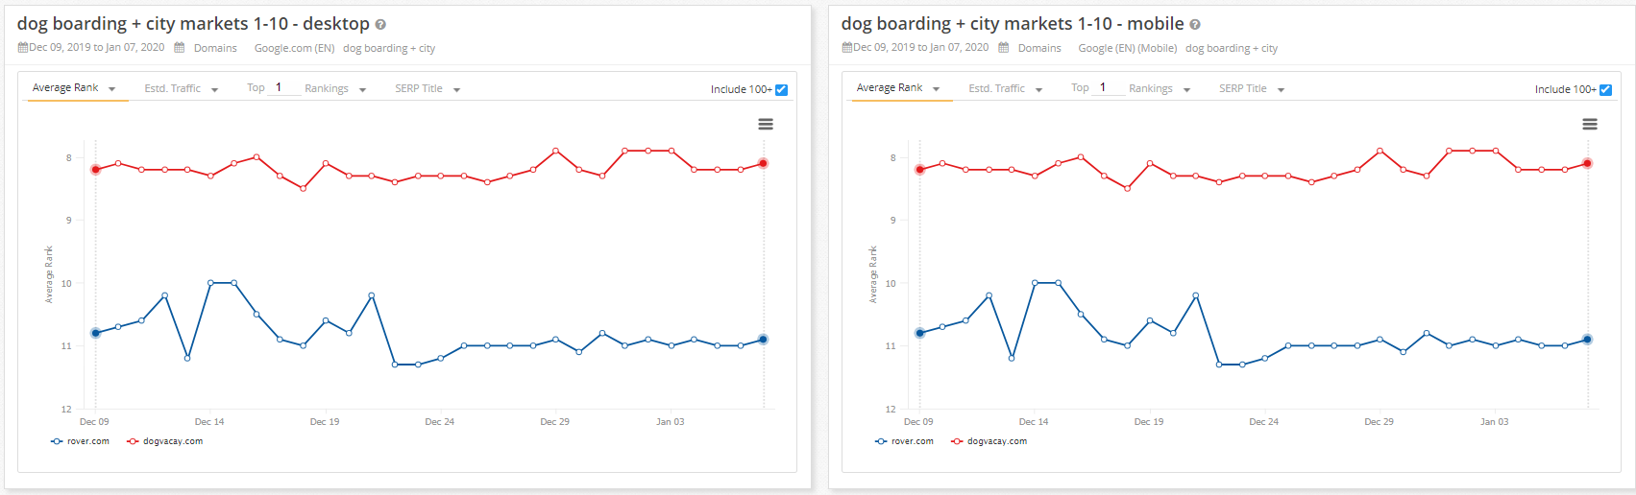Click the Top value field in mobile panel
Image resolution: width=1636 pixels, height=495 pixels.
point(1109,87)
